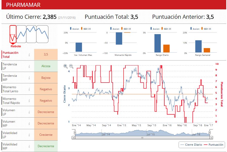Click the zoom out magnifier icon
This screenshot has height=152, width=227.
71,66
